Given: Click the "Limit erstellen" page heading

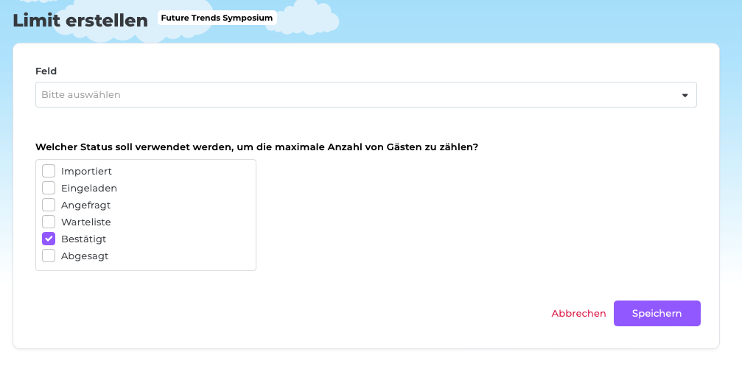Looking at the screenshot, I should pos(80,21).
